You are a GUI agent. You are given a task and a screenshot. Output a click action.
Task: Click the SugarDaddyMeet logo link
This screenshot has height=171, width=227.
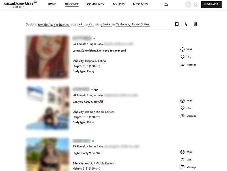coord(20,4)
